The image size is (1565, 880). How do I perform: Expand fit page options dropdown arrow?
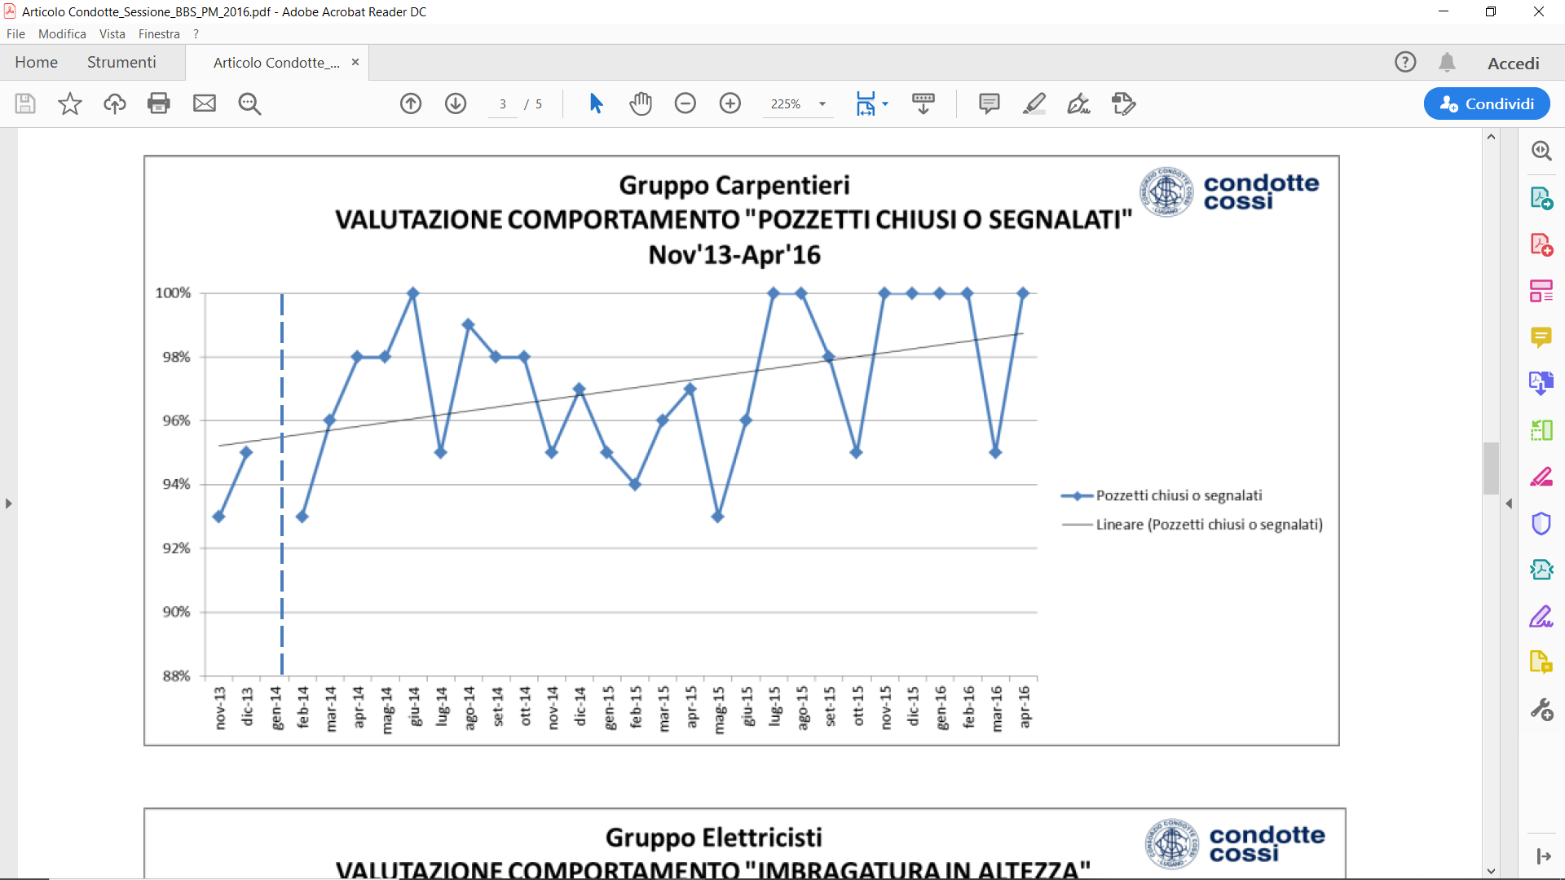(885, 103)
